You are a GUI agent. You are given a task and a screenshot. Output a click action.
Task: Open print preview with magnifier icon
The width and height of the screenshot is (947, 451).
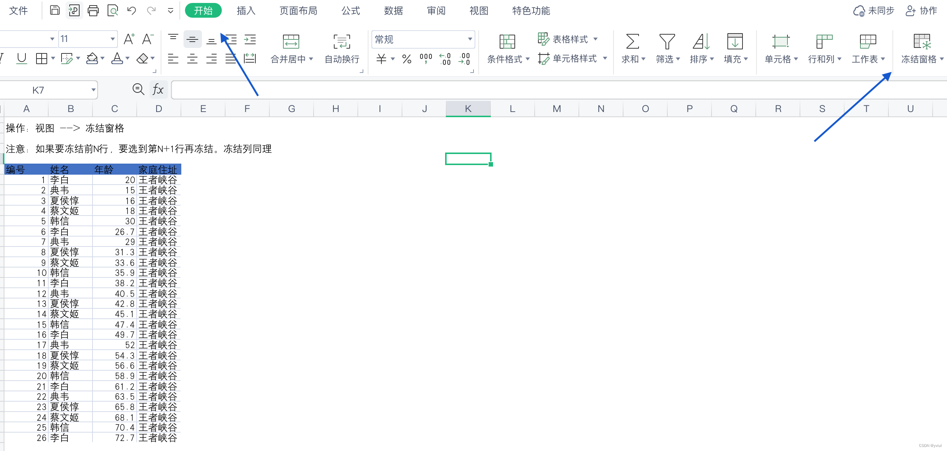click(x=112, y=10)
